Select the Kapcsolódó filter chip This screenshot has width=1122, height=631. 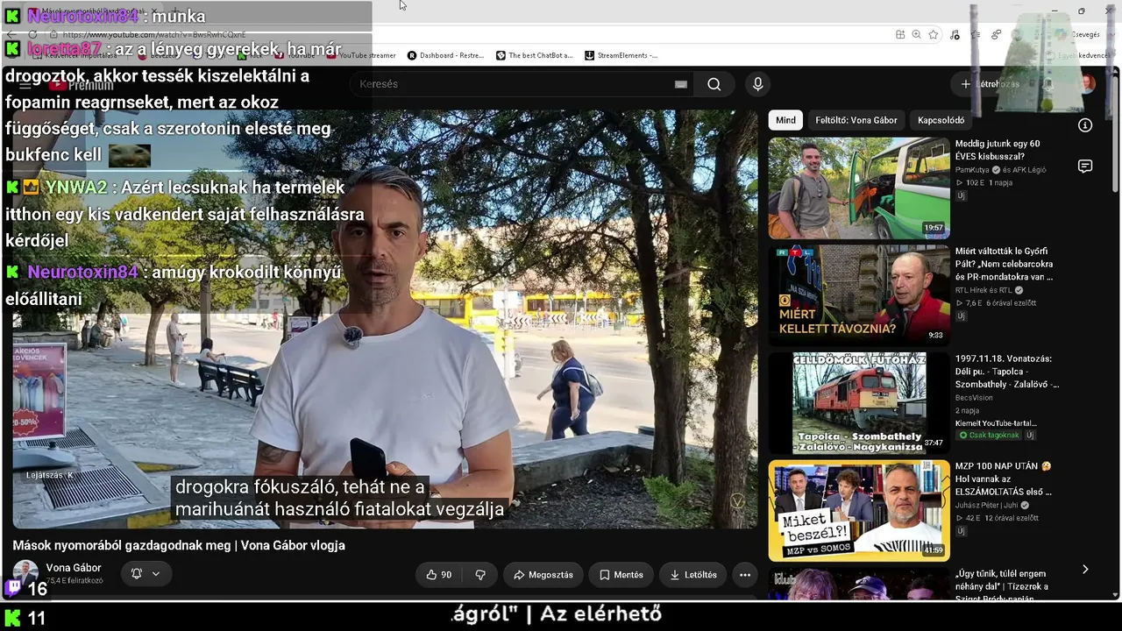941,120
